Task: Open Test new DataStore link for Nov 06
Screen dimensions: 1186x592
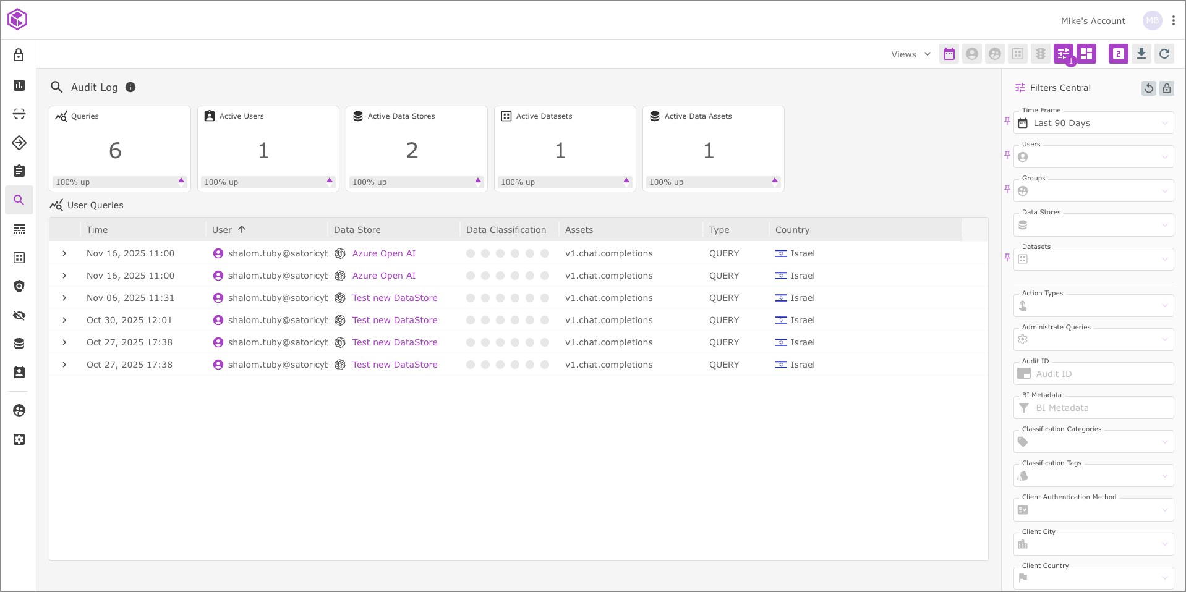Action: click(x=395, y=298)
